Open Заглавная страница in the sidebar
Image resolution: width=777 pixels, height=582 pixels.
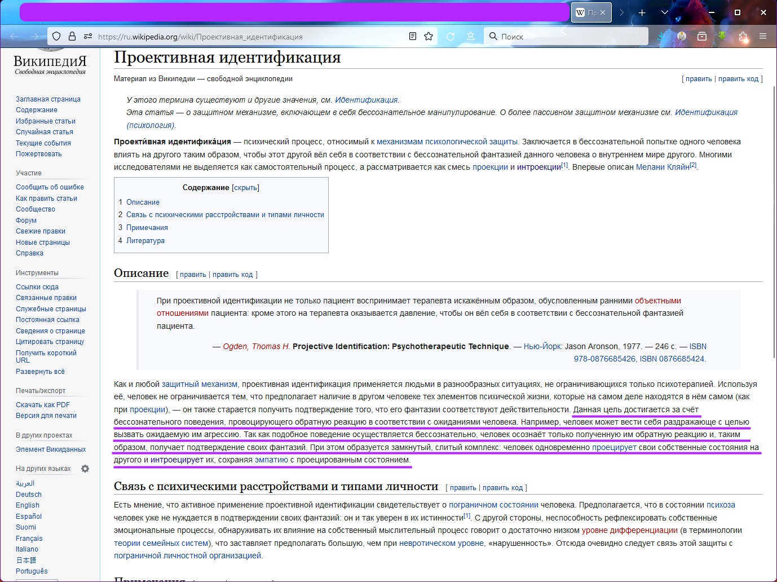48,99
